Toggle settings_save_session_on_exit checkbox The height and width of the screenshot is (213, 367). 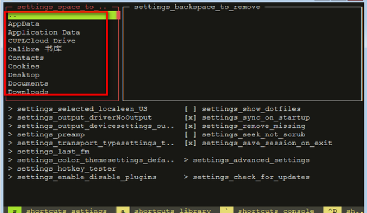click(x=191, y=143)
